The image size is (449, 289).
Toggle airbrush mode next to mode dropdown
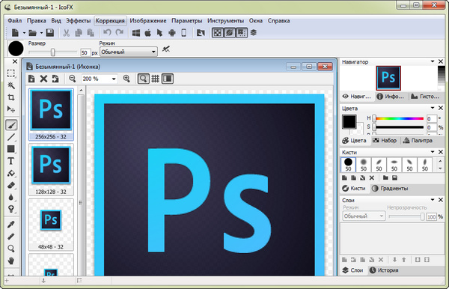[x=166, y=49]
